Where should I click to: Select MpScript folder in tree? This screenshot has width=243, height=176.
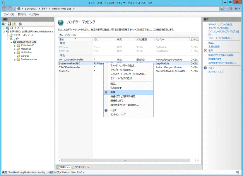click(26, 49)
